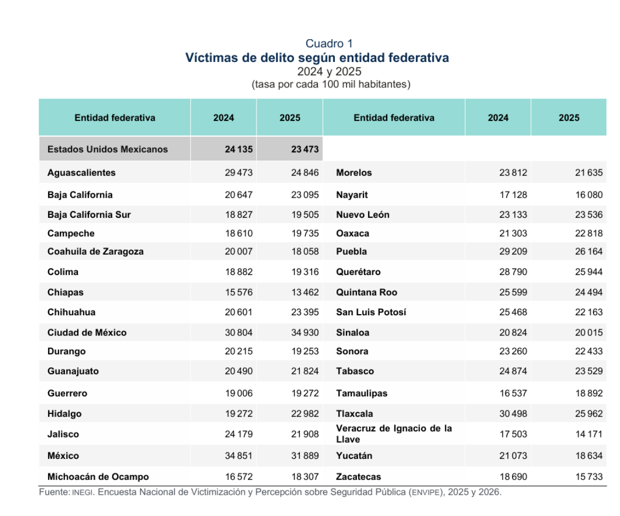The height and width of the screenshot is (516, 620).
Task: Select the left 2024 column header
Action: (223, 118)
